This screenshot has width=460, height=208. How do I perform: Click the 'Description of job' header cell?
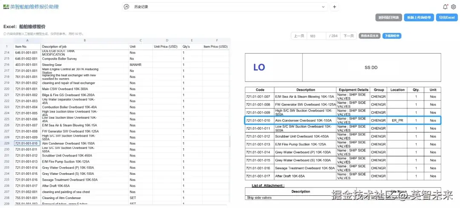click(x=84, y=47)
